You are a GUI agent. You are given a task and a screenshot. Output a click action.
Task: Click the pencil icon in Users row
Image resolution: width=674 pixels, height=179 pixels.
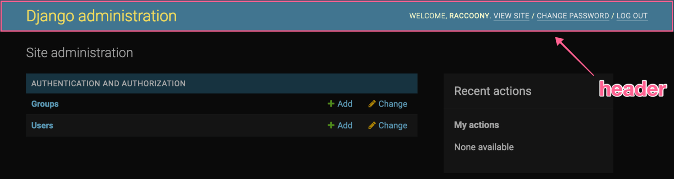372,125
